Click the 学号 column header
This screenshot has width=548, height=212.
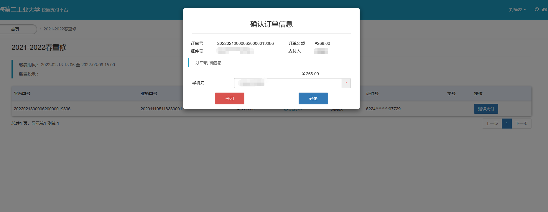[451, 93]
